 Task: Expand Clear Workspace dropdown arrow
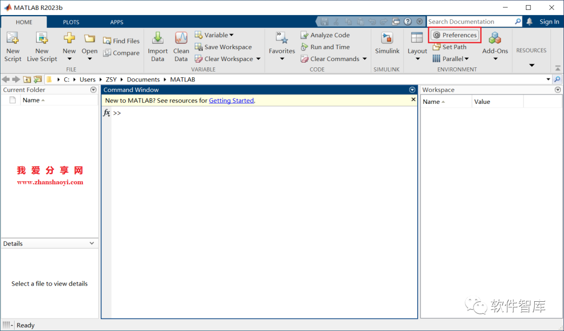coord(258,58)
